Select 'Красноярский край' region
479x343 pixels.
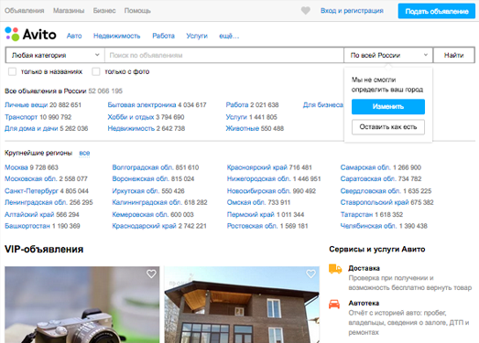coord(257,167)
